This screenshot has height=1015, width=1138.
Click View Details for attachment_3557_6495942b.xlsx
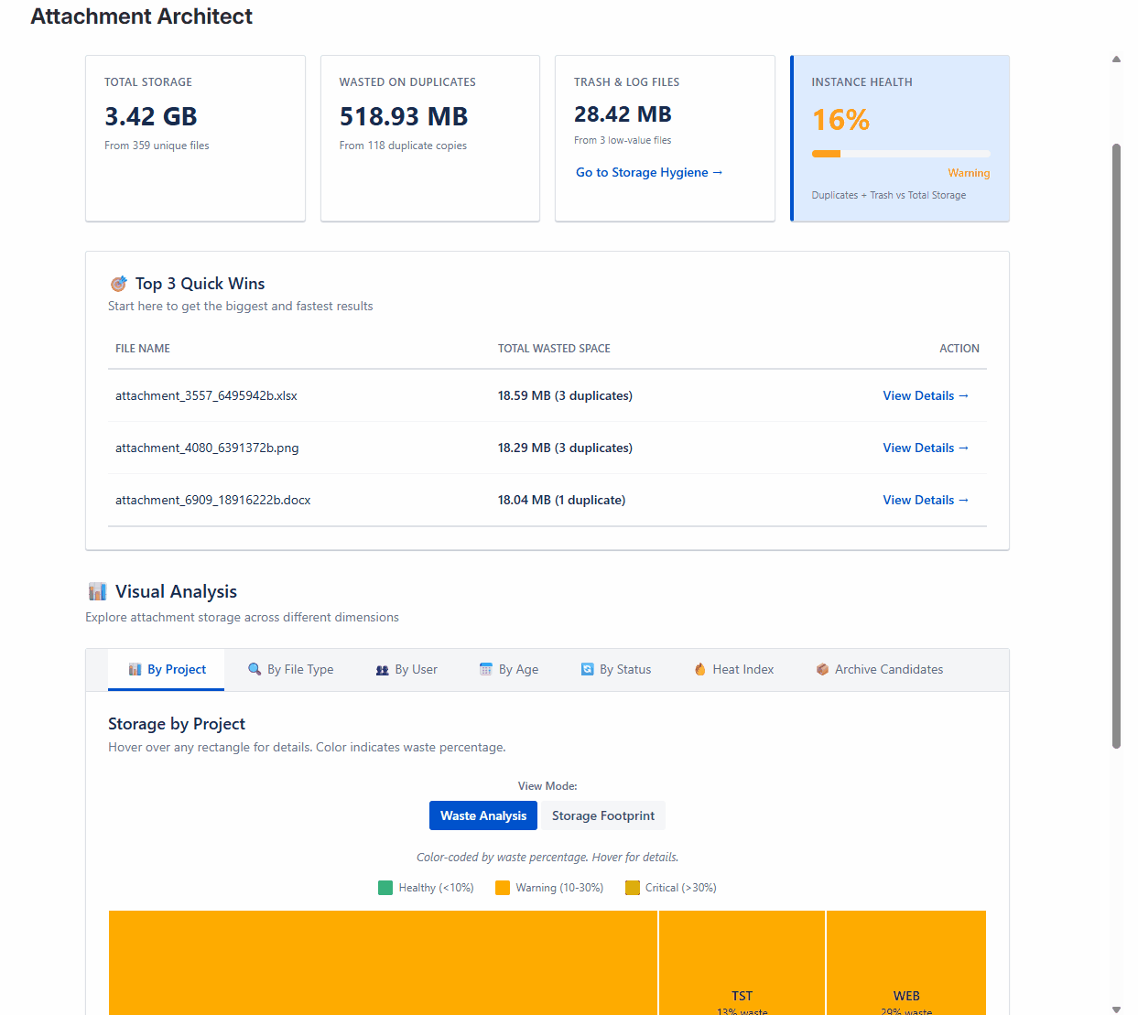(x=926, y=395)
